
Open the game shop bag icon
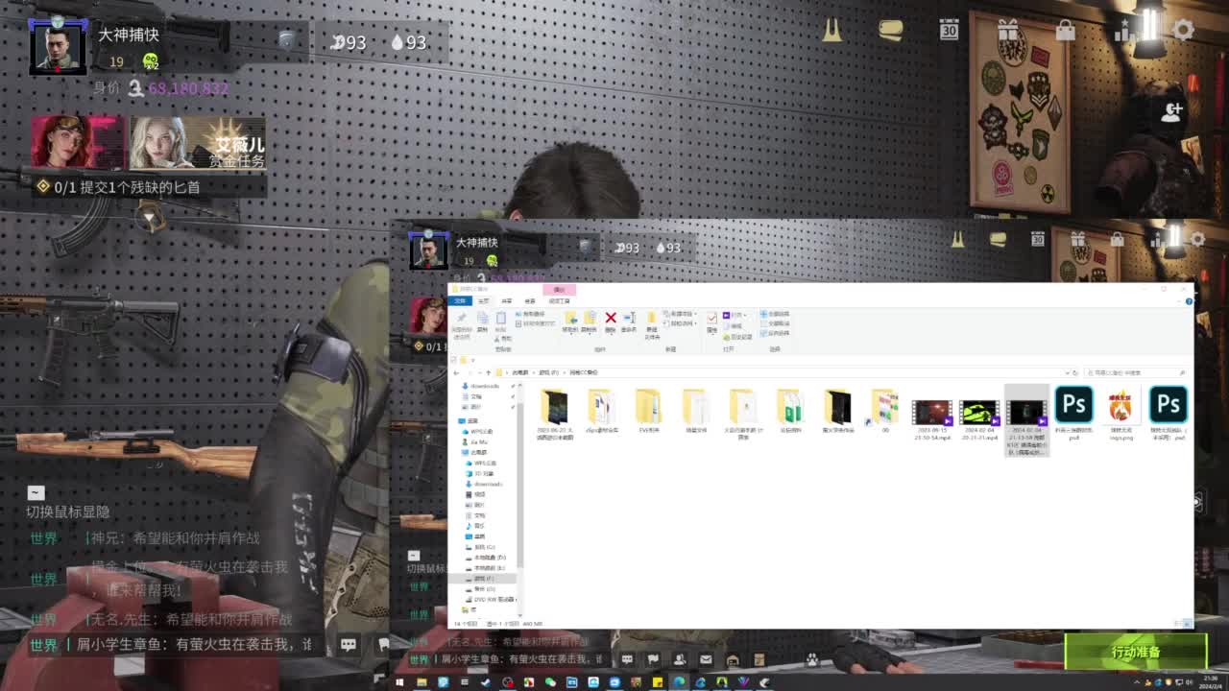click(x=1066, y=30)
